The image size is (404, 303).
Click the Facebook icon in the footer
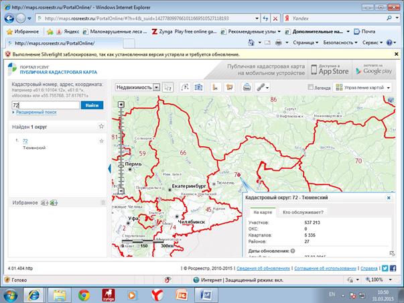coord(393,268)
